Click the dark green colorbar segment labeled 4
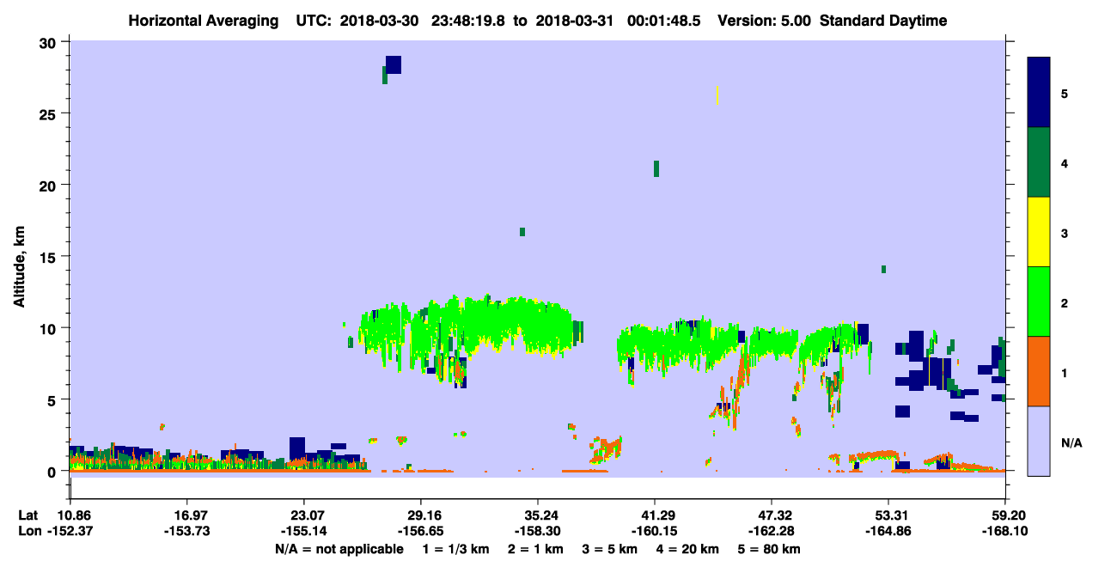Screen dimensions: 1117x573 pyautogui.click(x=1039, y=162)
